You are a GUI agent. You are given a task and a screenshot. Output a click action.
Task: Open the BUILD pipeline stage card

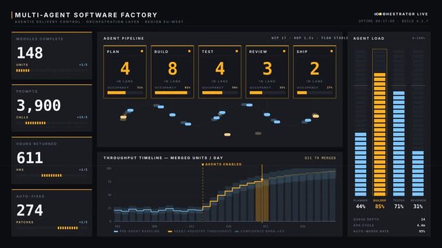click(172, 72)
